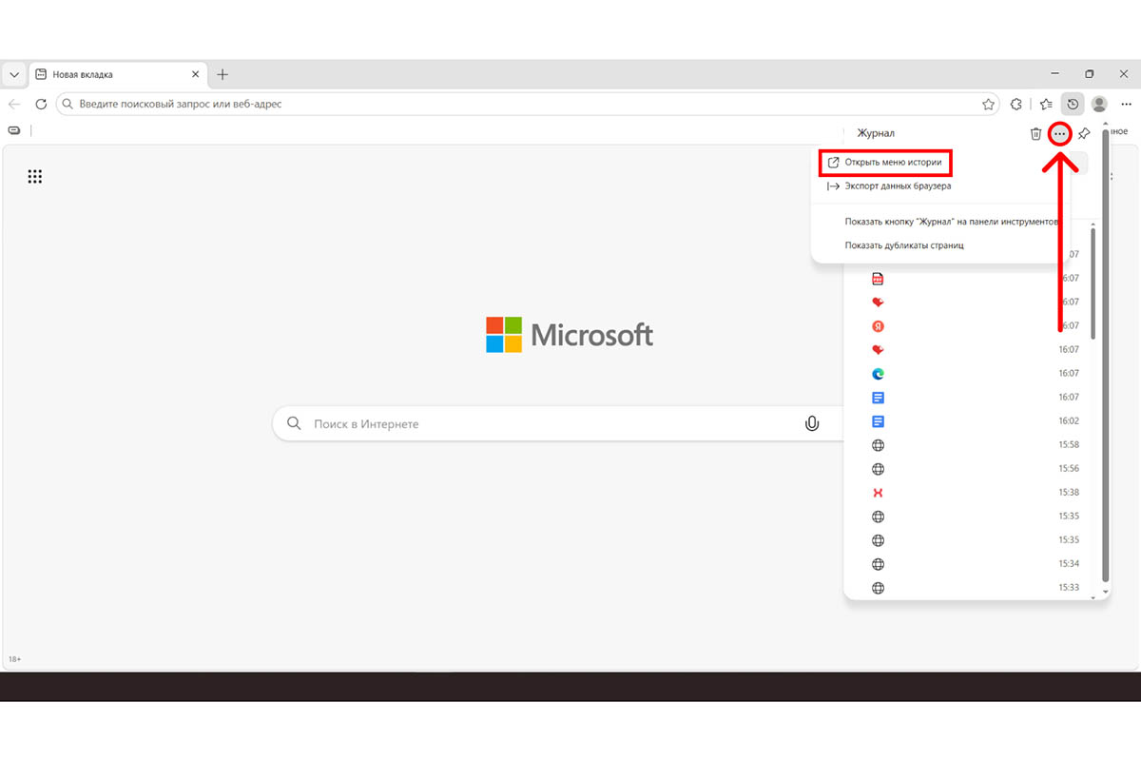Pin the Журнал history panel

(1084, 134)
